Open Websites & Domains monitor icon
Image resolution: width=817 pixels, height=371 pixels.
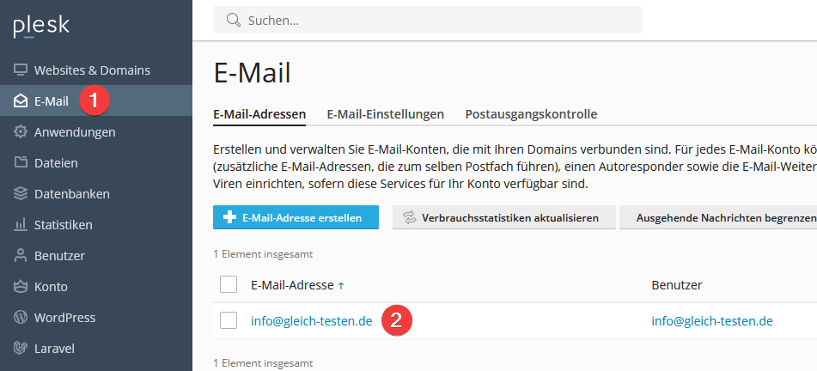click(x=21, y=70)
